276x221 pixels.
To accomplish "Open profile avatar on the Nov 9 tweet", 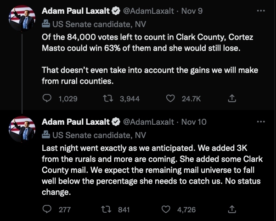I will coord(23,20).
